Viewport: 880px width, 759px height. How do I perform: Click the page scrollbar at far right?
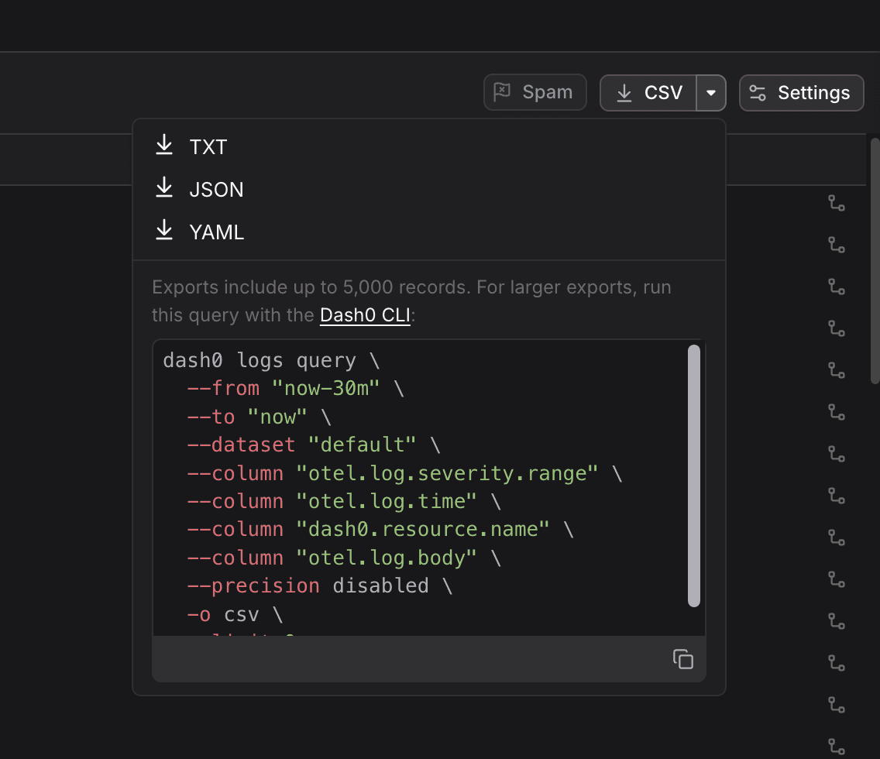coord(875,261)
